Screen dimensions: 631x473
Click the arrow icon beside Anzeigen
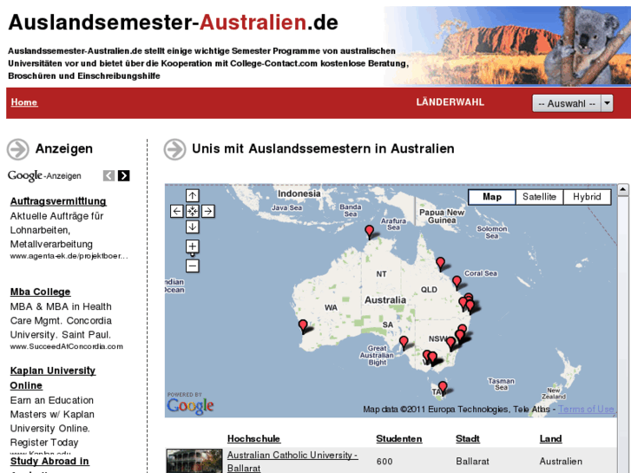(18, 149)
